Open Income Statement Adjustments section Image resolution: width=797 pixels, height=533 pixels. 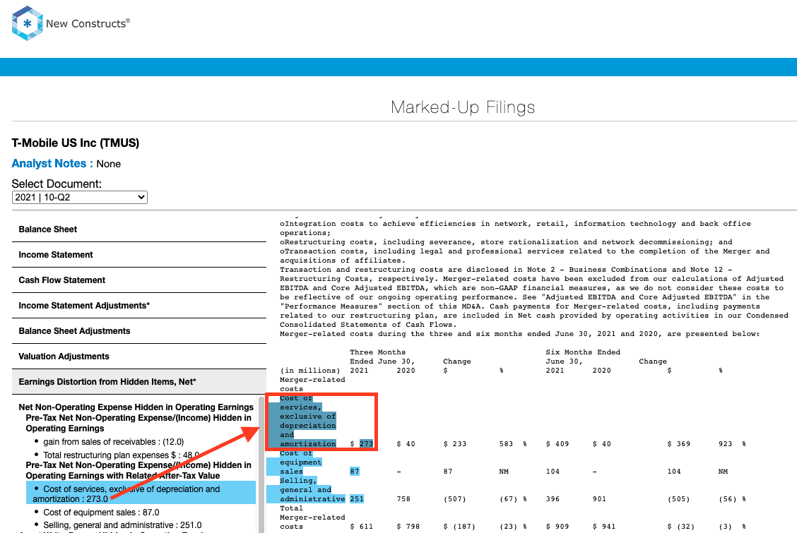[x=138, y=306]
